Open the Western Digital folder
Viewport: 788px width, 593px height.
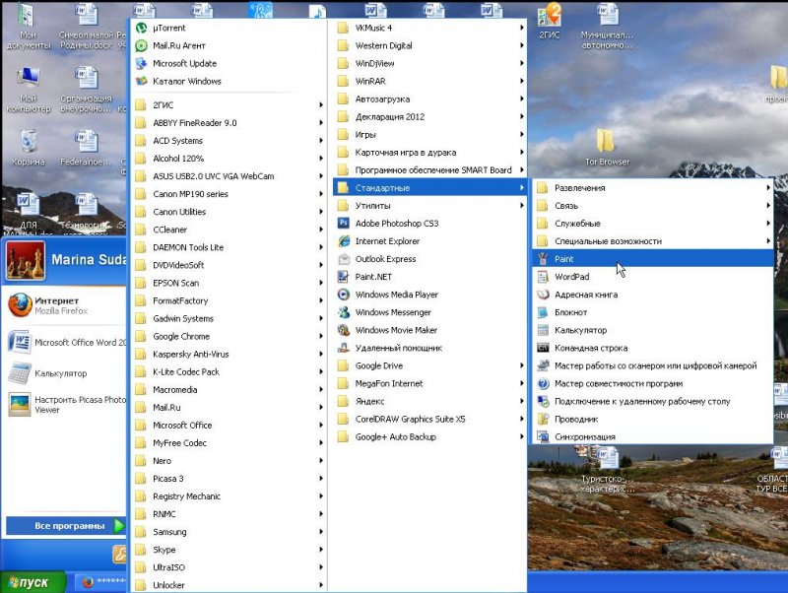429,45
